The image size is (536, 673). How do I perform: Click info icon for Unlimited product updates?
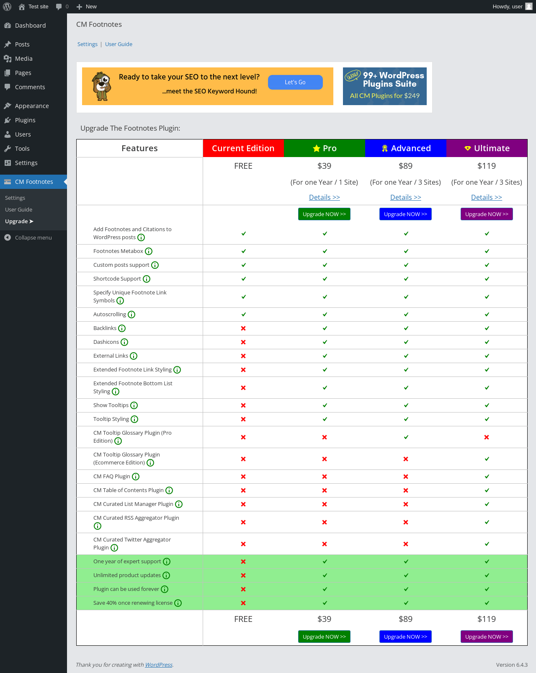pos(166,575)
